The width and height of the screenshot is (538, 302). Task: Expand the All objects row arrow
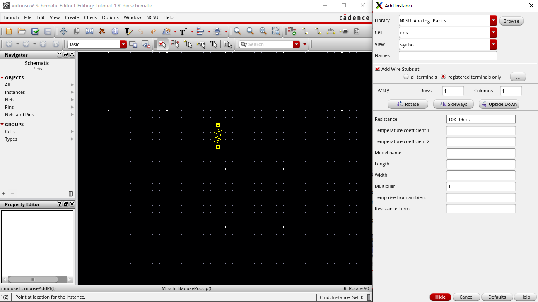[x=72, y=85]
